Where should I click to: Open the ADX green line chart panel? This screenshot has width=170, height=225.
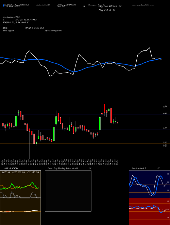[x=20, y=184]
